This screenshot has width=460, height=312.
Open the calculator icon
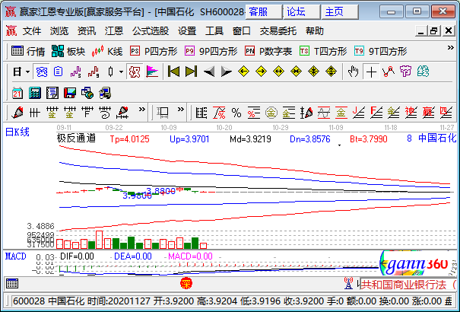35,93
